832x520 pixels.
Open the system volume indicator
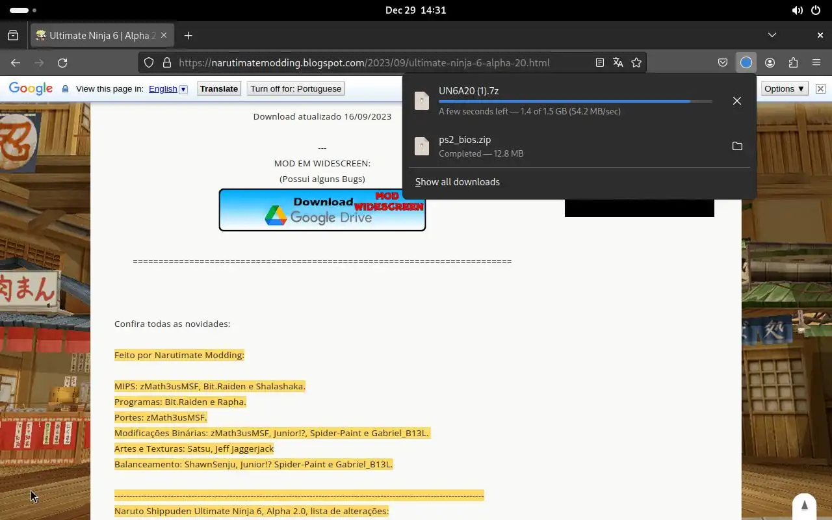pyautogui.click(x=797, y=10)
